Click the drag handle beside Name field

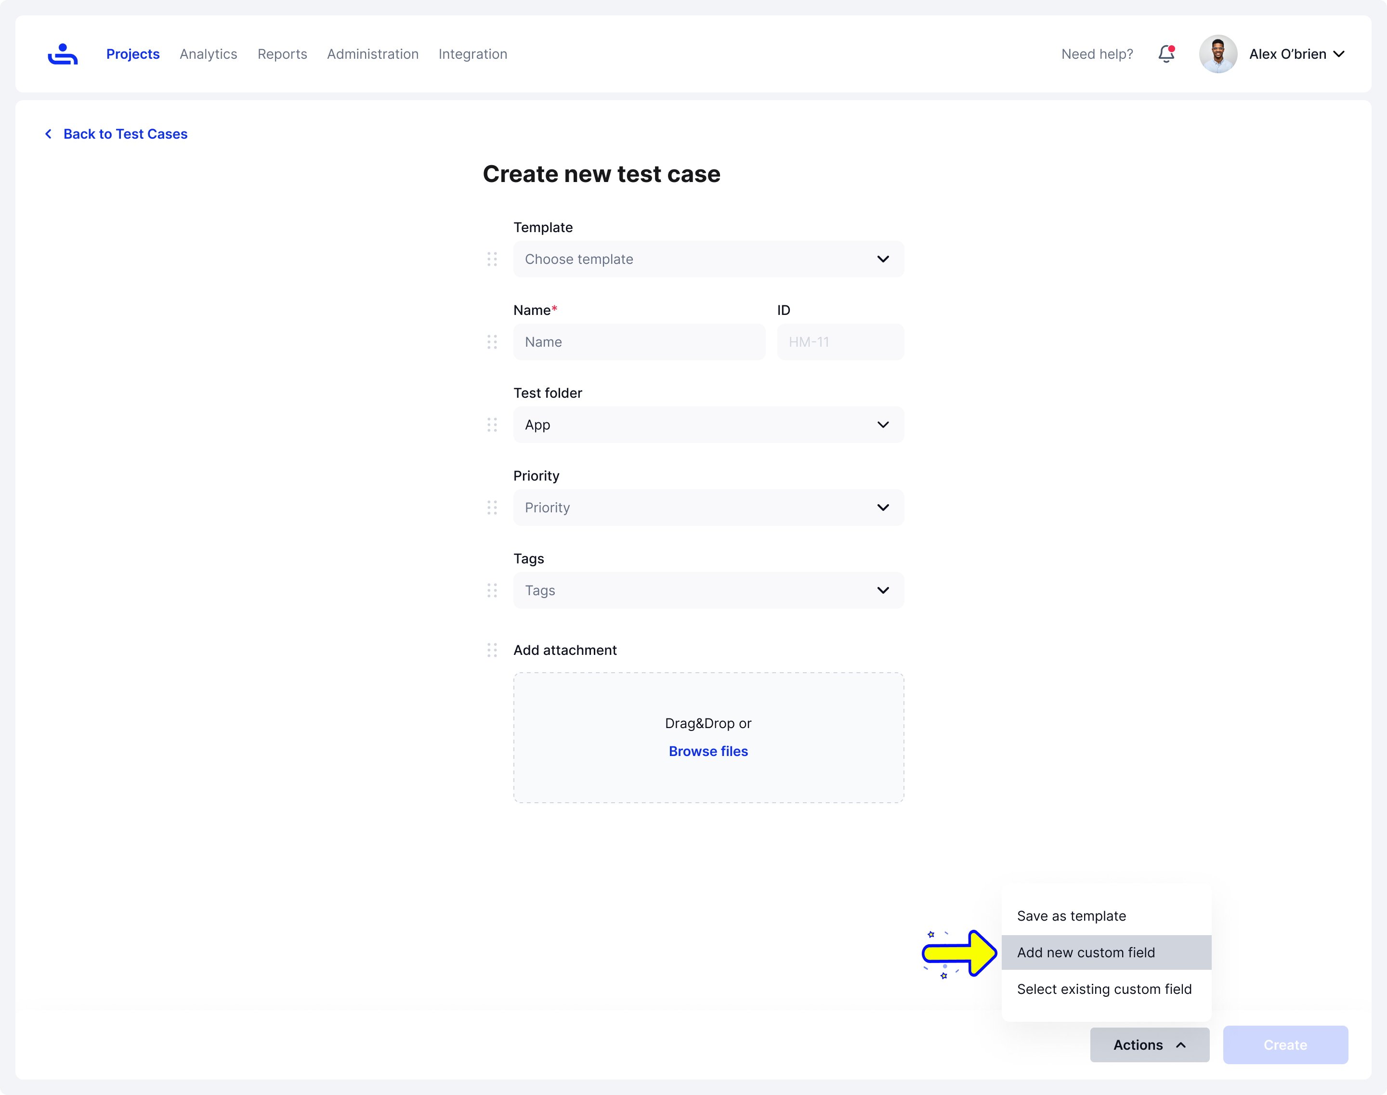coord(492,342)
